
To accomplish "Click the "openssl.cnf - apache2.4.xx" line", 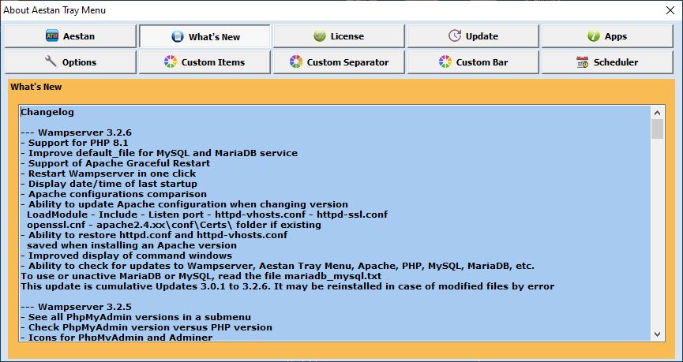I will 174,225.
